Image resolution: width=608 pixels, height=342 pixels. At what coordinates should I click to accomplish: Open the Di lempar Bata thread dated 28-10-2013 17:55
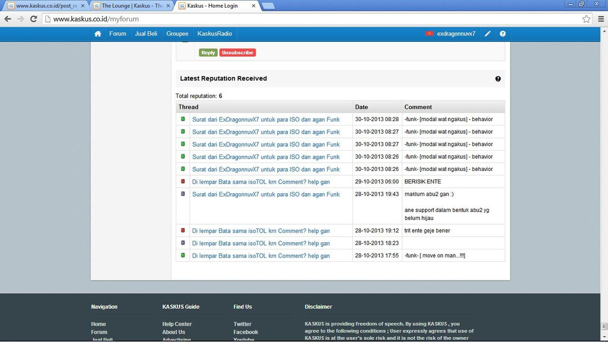(261, 255)
